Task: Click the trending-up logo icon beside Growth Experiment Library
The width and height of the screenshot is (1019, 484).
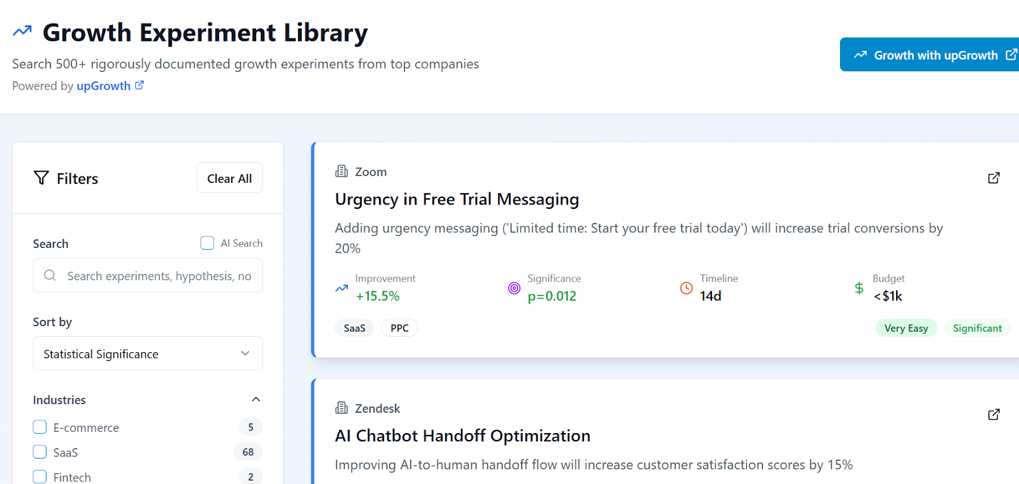Action: pos(22,31)
